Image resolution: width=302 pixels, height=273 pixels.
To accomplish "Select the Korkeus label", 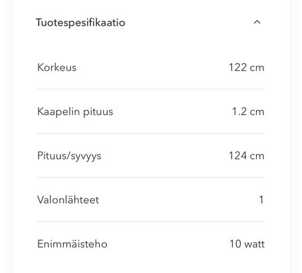I will (x=57, y=67).
